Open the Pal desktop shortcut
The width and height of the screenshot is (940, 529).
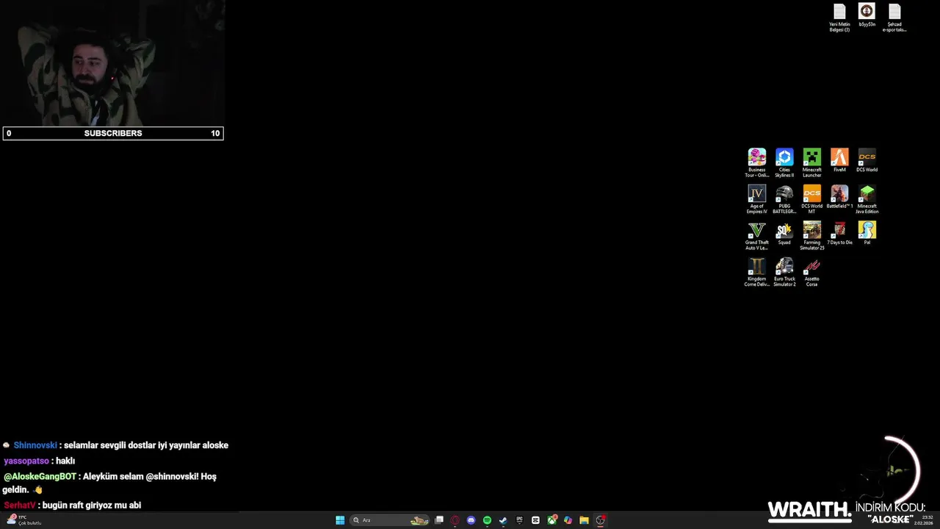point(867,233)
